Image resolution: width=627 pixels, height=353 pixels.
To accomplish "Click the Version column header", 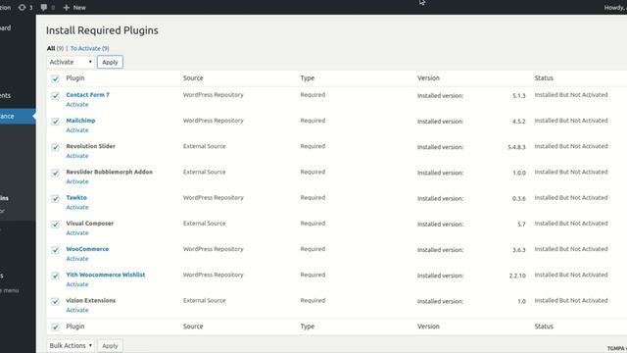I will pos(428,78).
